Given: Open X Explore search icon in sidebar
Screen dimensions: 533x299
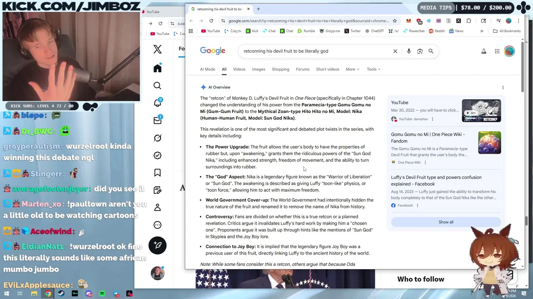Looking at the screenshot, I should tap(157, 86).
